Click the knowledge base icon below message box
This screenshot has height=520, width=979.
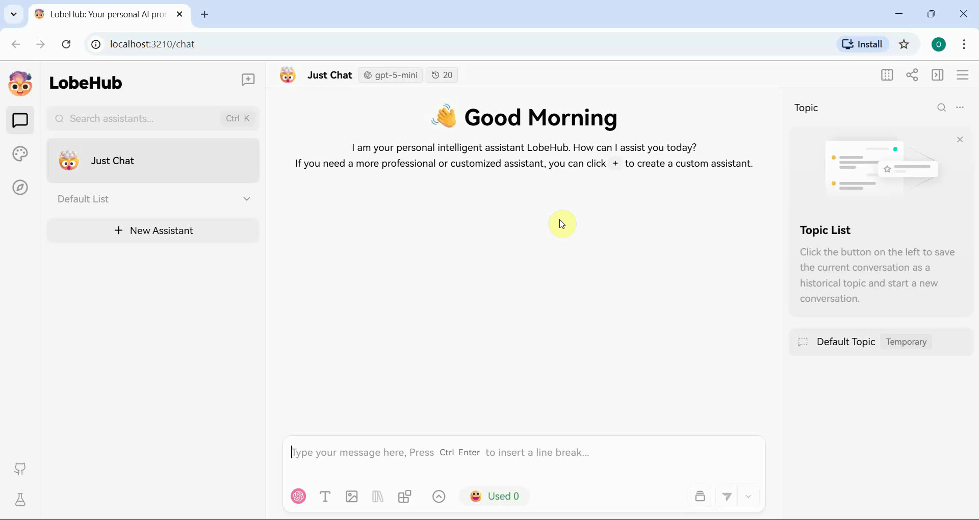pos(378,496)
